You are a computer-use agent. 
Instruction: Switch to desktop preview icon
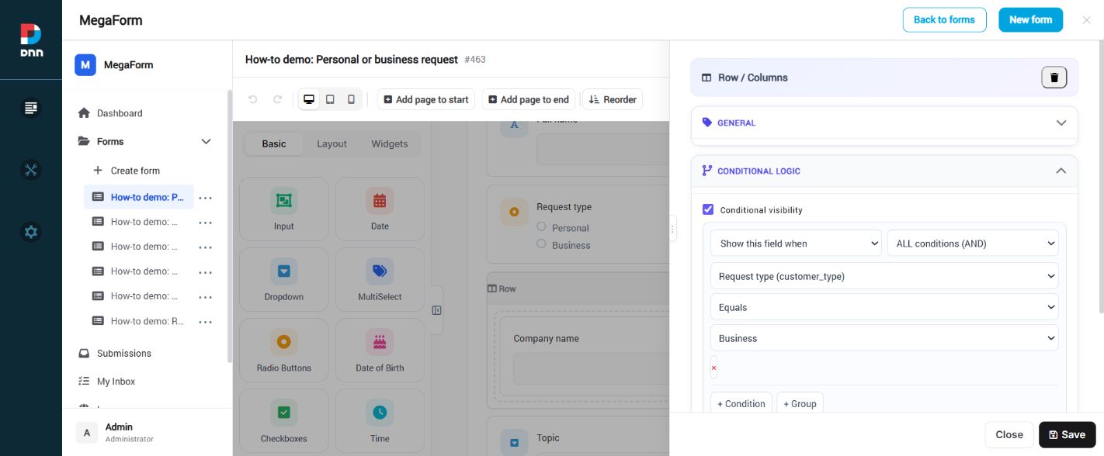click(x=309, y=99)
